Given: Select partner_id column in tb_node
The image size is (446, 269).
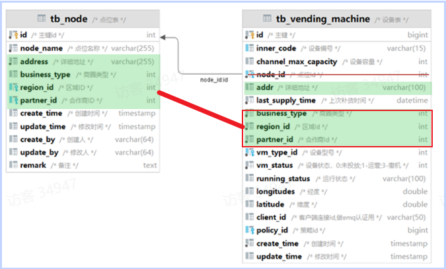Looking at the screenshot, I should pyautogui.click(x=38, y=100).
